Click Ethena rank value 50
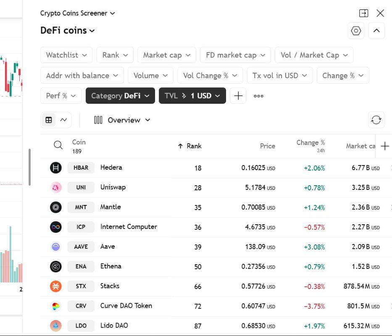This screenshot has height=336, width=392. pos(198,267)
